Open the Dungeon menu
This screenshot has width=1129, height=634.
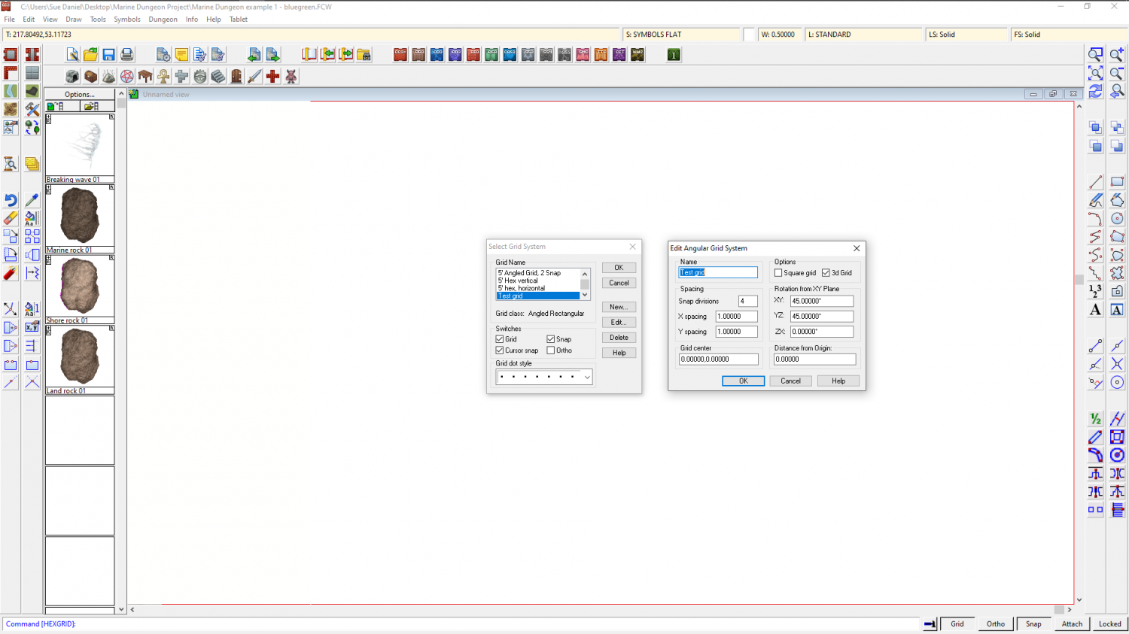coord(163,20)
